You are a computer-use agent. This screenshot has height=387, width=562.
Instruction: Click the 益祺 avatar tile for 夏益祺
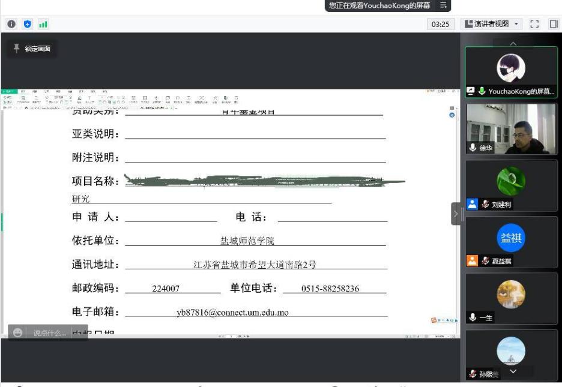(511, 238)
